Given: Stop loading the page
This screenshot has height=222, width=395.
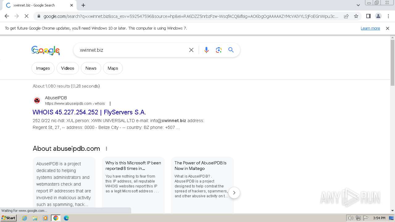Looking at the screenshot, I should (26, 16).
